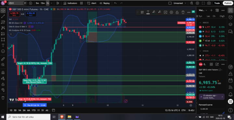This screenshot has height=120, width=234.
Task: Start bar Replay mode
Action: click(105, 3)
